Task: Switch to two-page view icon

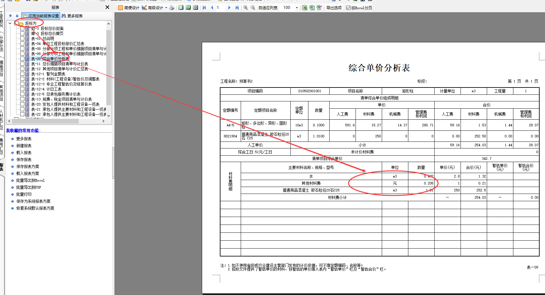Action: [188, 8]
